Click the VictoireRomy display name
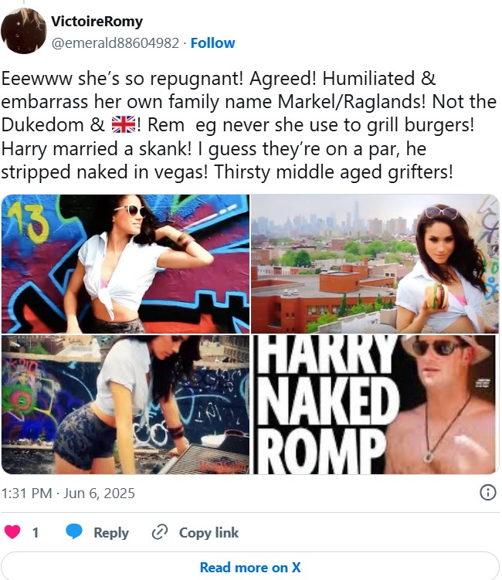 97,22
